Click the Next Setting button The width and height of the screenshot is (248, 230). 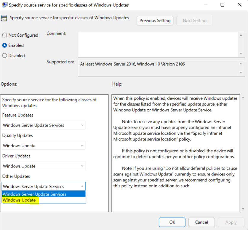(195, 20)
